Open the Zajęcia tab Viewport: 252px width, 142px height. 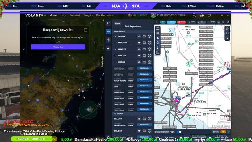[x=88, y=15]
